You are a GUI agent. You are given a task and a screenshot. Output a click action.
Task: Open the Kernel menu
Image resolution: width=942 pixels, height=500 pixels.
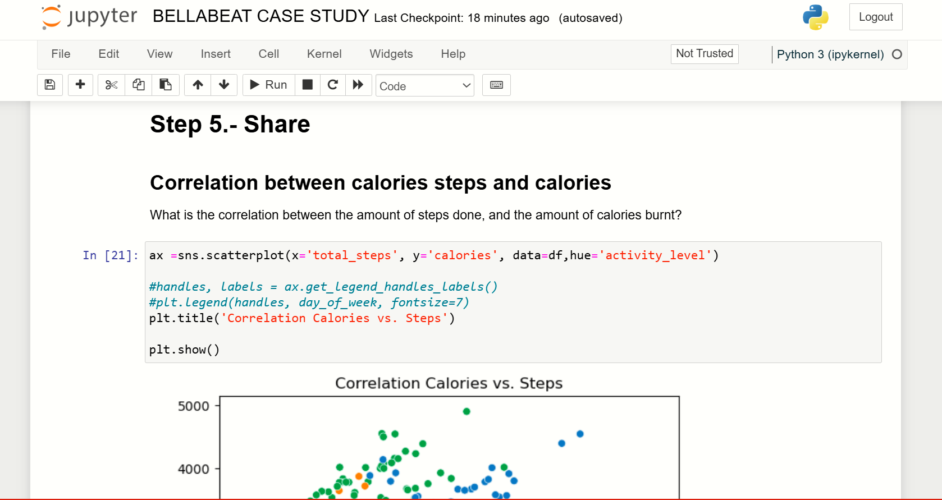[x=324, y=54]
